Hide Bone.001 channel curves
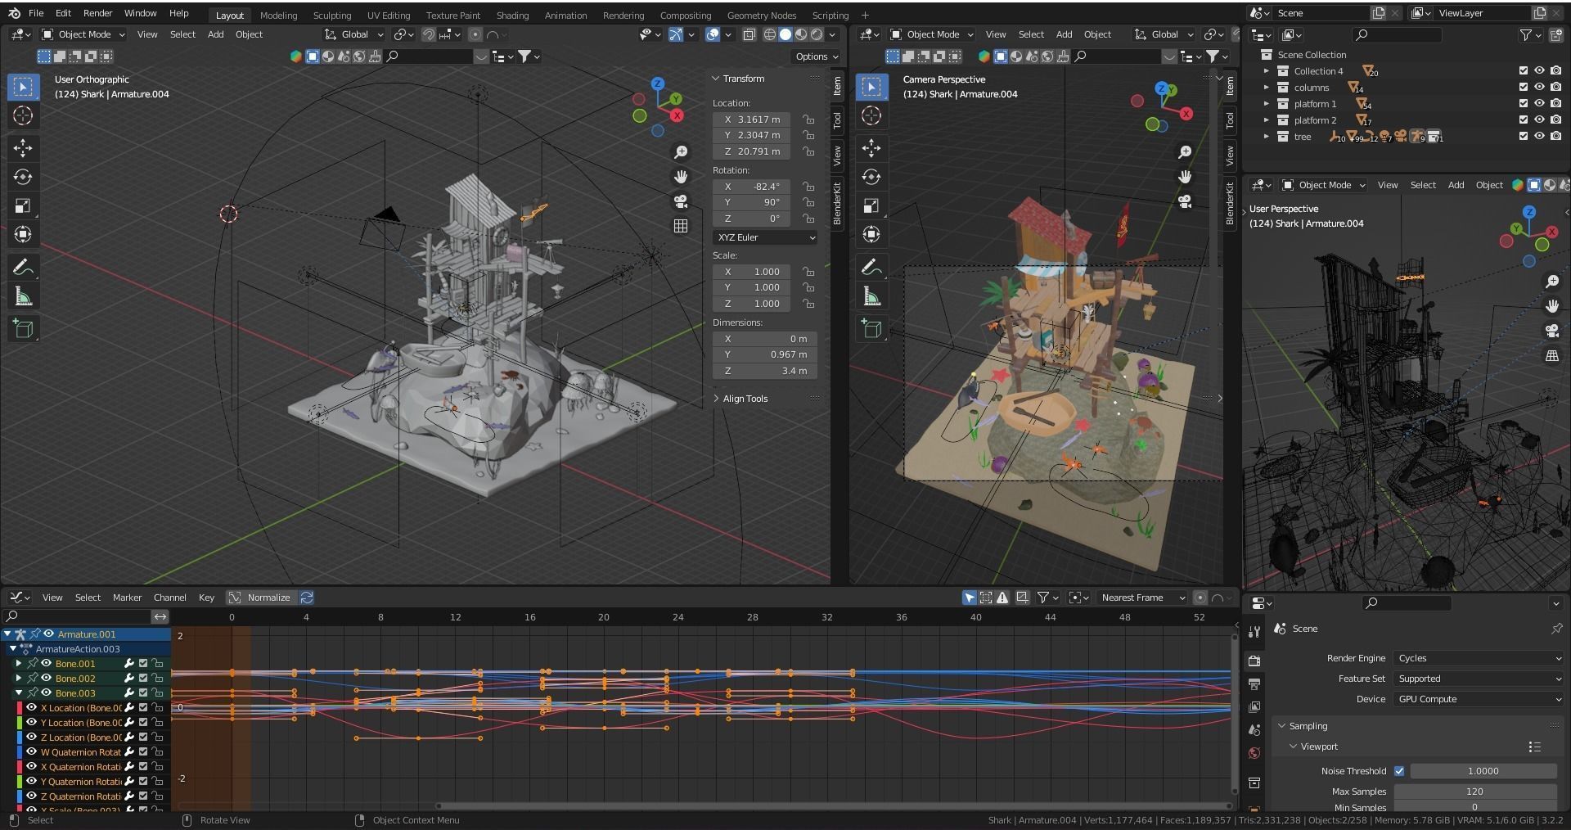Screen dimensions: 1571x830 [47, 664]
